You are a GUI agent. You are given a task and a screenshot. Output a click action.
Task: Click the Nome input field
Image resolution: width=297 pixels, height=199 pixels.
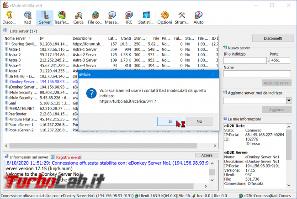[257, 73]
